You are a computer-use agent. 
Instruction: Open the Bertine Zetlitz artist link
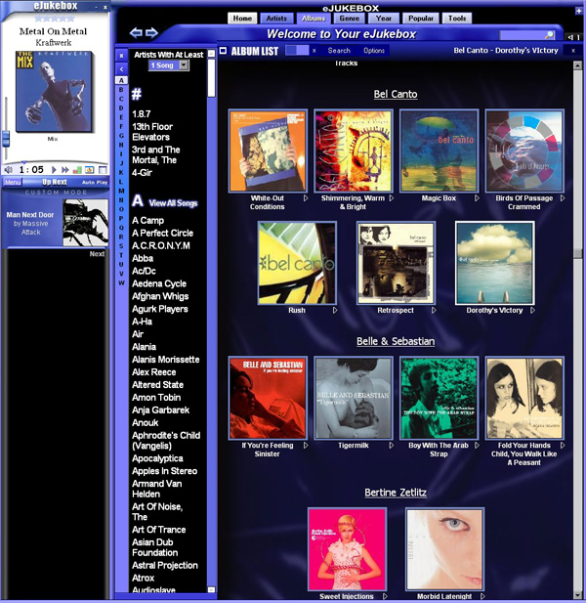396,493
